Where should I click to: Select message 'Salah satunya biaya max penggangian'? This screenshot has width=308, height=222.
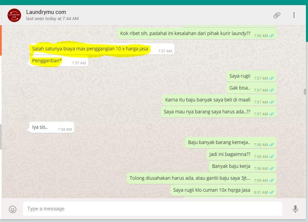click(102, 49)
